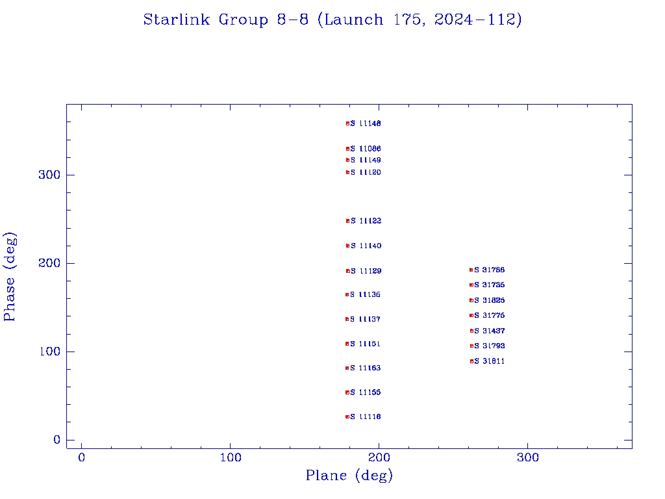Click the Phase (deg) axis label
Viewport: 665px width, 499px height.
tap(9, 277)
